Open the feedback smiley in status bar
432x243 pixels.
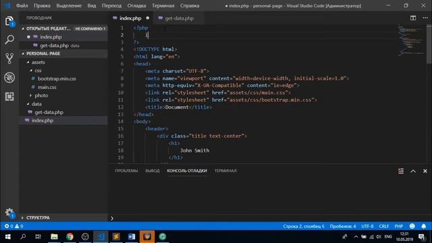tap(412, 226)
